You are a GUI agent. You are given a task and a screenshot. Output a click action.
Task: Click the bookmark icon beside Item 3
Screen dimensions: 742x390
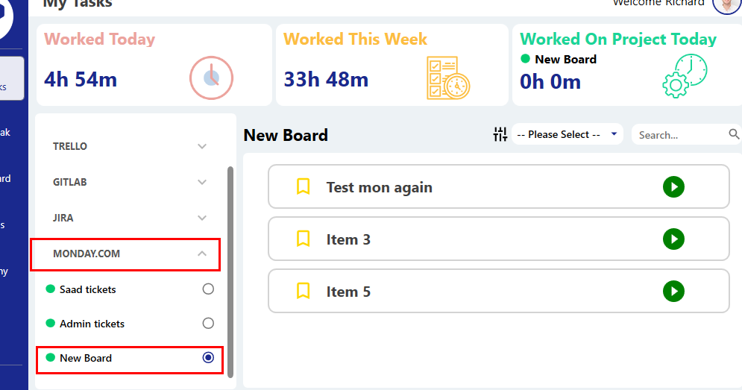[x=303, y=239]
